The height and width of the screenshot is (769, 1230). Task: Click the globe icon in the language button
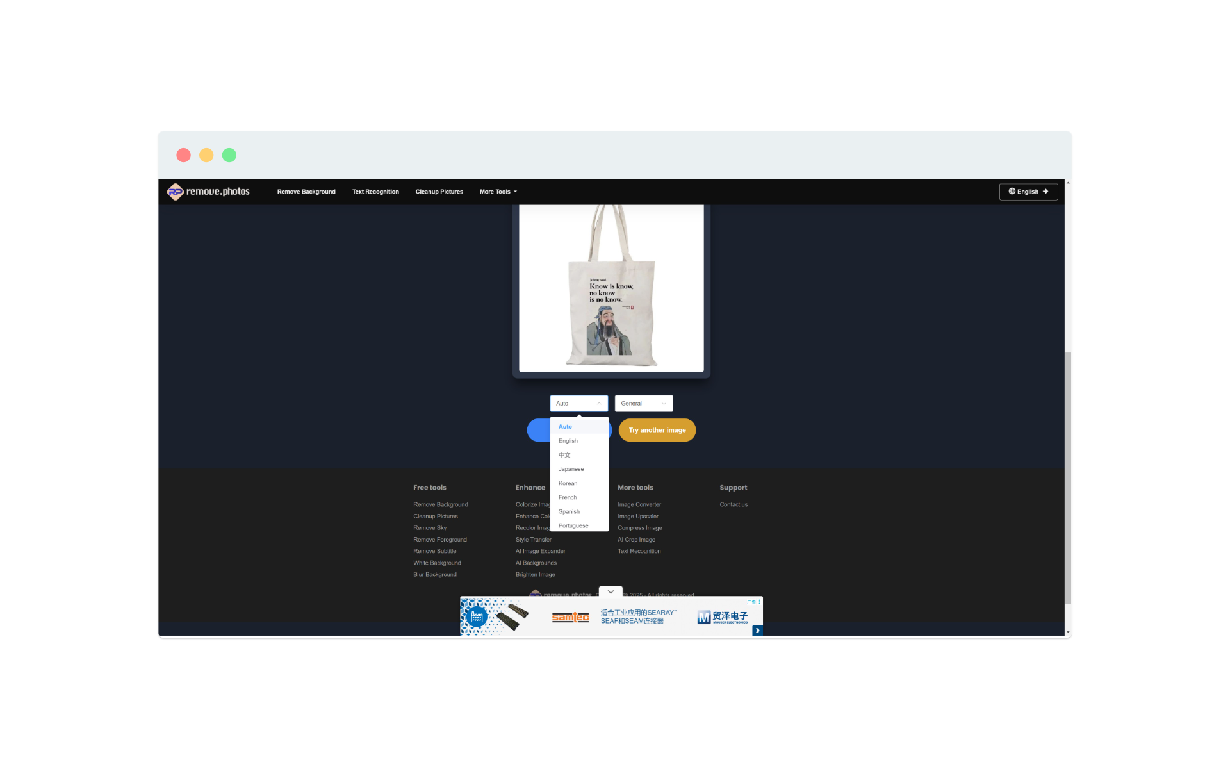click(x=1012, y=191)
